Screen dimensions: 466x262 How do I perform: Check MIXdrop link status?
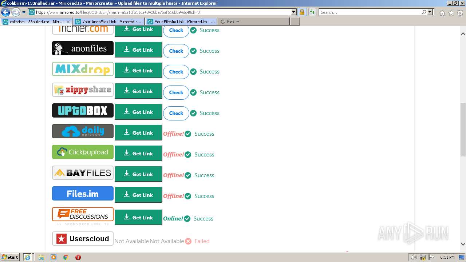pyautogui.click(x=176, y=72)
